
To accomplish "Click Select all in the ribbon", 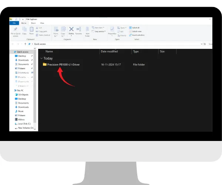I will [134, 28].
